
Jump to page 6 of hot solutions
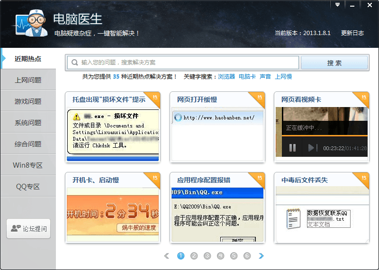point(247,256)
